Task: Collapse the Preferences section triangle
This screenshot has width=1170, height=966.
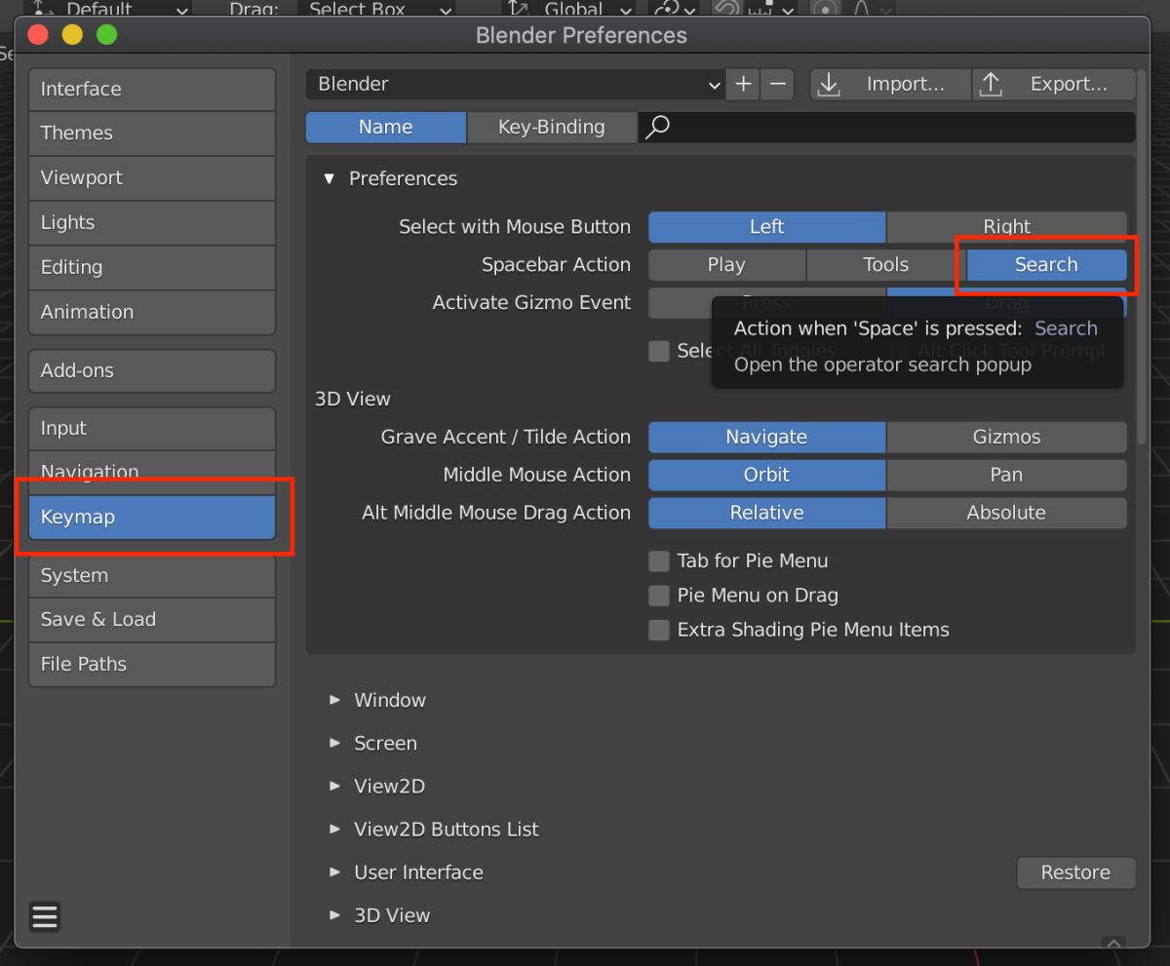Action: (x=330, y=178)
